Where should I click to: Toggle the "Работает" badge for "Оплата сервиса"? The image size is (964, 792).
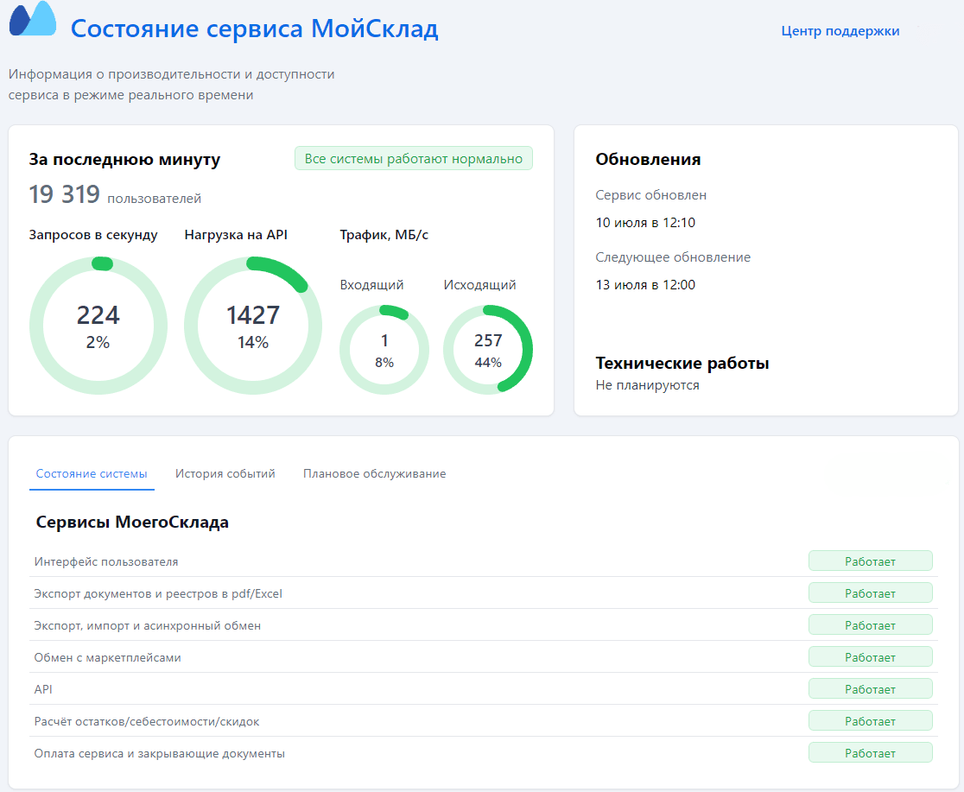click(x=870, y=752)
